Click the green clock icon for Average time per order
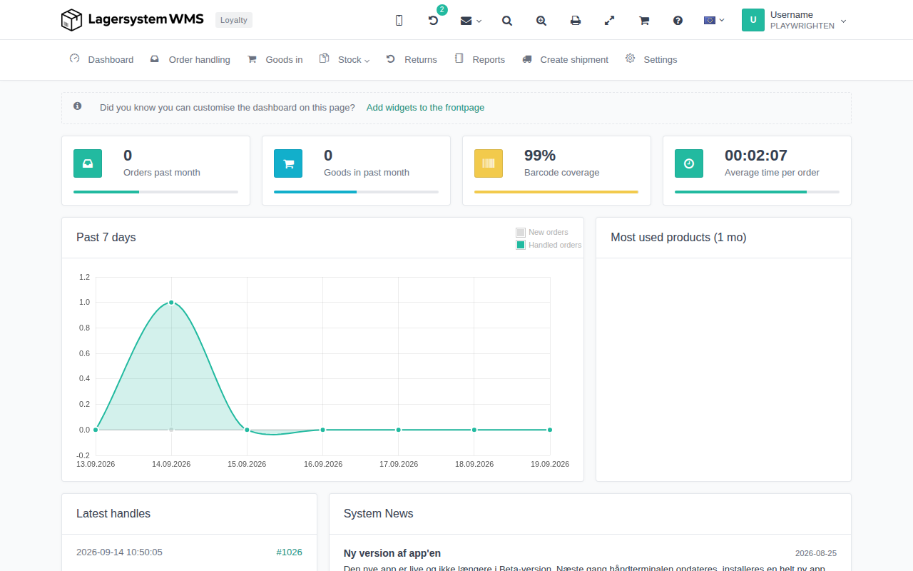The width and height of the screenshot is (913, 571). point(689,163)
